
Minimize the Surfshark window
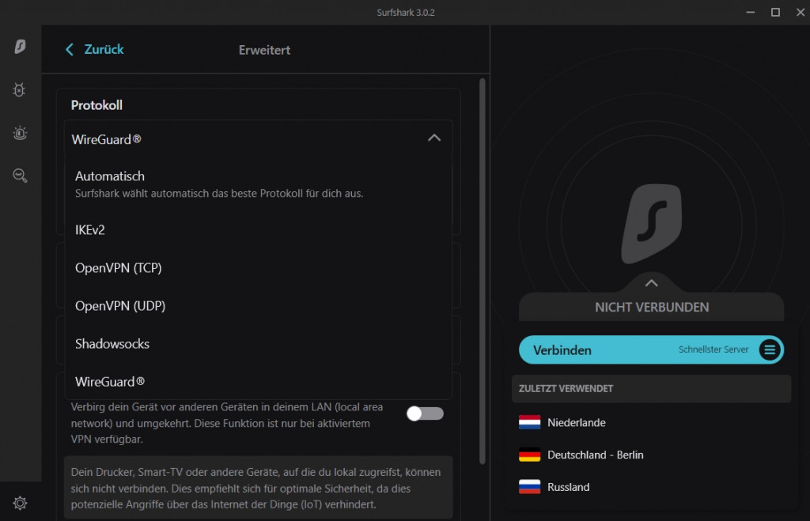point(750,12)
